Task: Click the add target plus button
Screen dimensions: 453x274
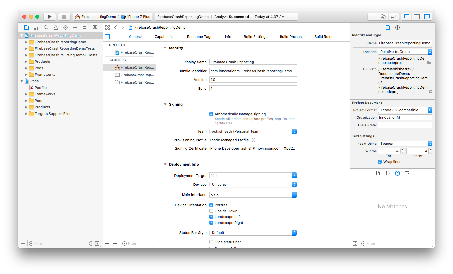Action: (x=107, y=243)
